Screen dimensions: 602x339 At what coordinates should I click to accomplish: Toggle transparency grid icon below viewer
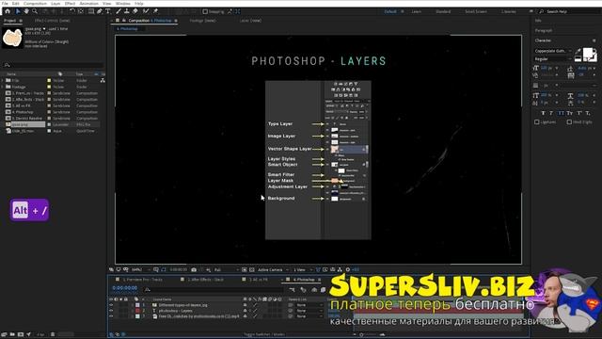(252, 270)
